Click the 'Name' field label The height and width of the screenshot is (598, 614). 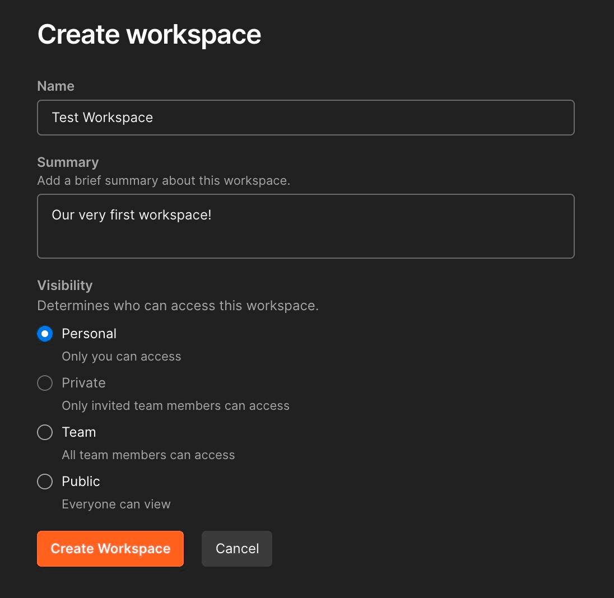pos(55,86)
